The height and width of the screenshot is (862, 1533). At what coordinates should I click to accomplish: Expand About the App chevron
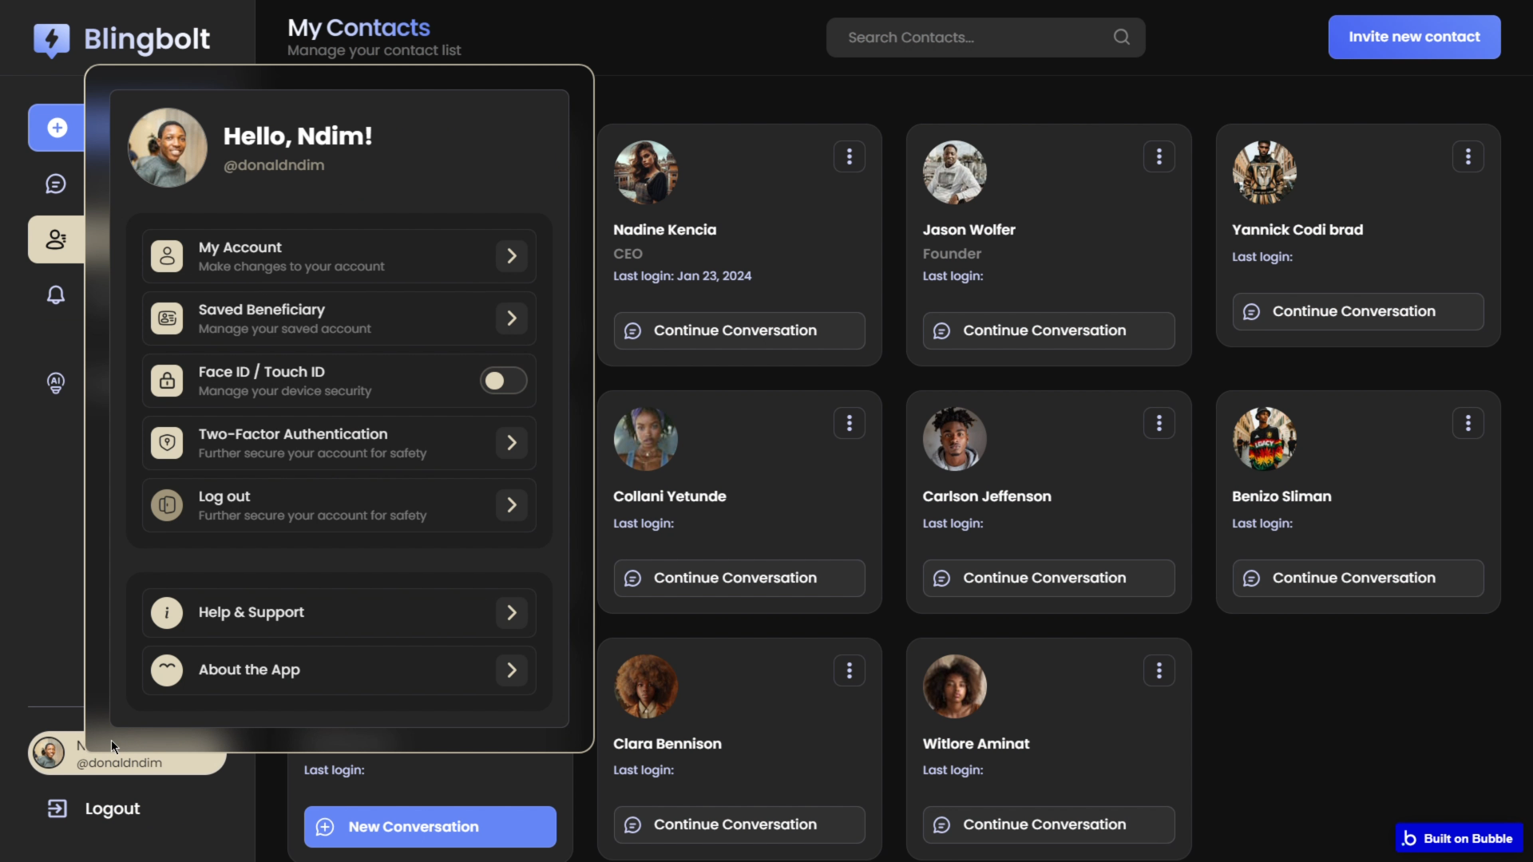(x=512, y=670)
